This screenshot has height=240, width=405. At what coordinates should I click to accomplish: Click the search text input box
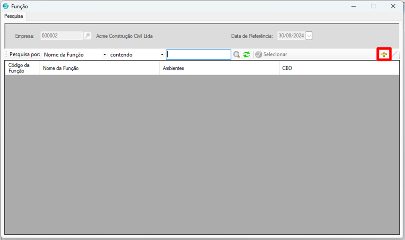pos(198,55)
